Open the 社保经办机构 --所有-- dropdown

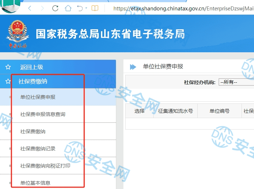[236, 82]
